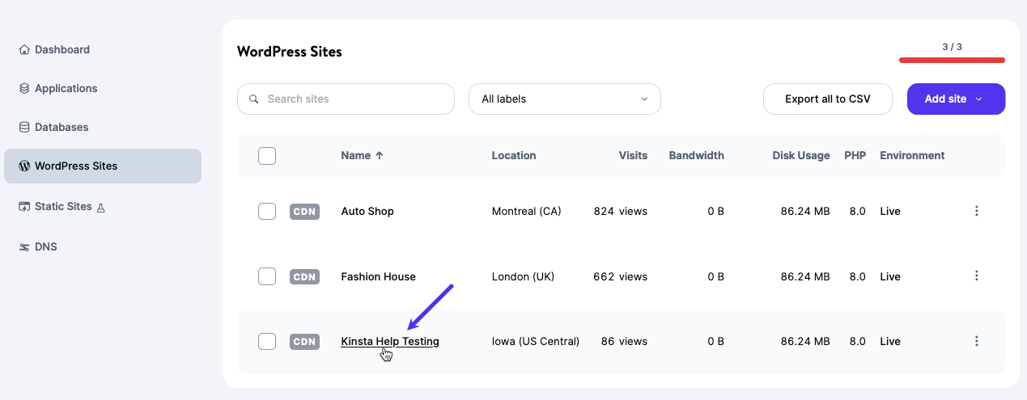Click the sort arrow next to Name

(380, 156)
